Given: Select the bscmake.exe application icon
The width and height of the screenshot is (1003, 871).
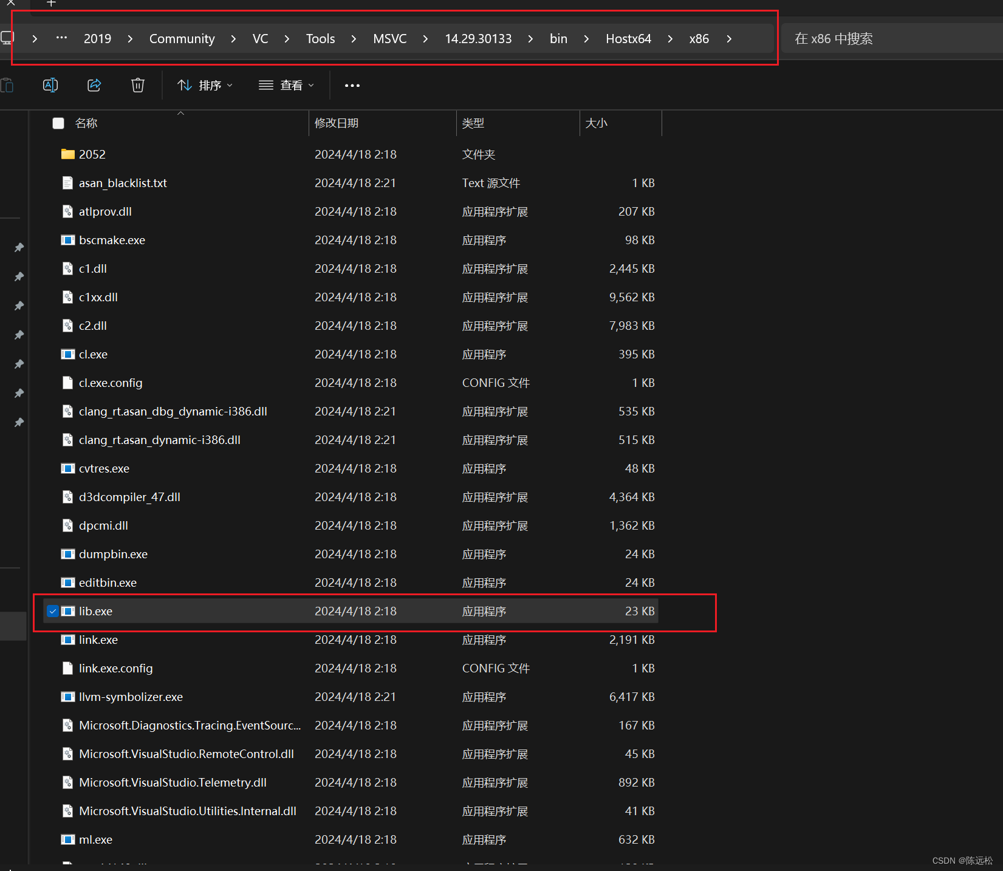Looking at the screenshot, I should coord(68,240).
